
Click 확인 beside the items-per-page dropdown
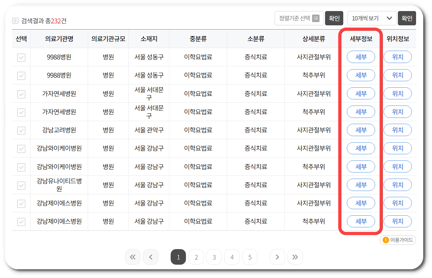pos(407,18)
